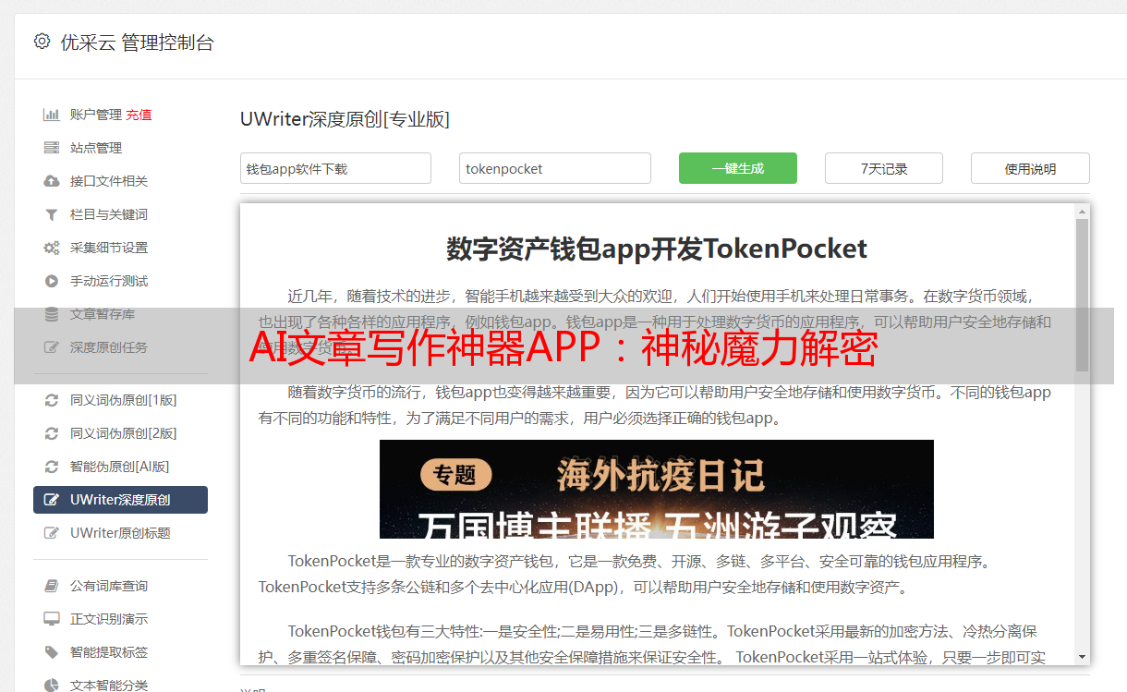Screen dimensions: 1127x692
Task: Click the bar chart icon for 账户管理
Action: [x=52, y=115]
